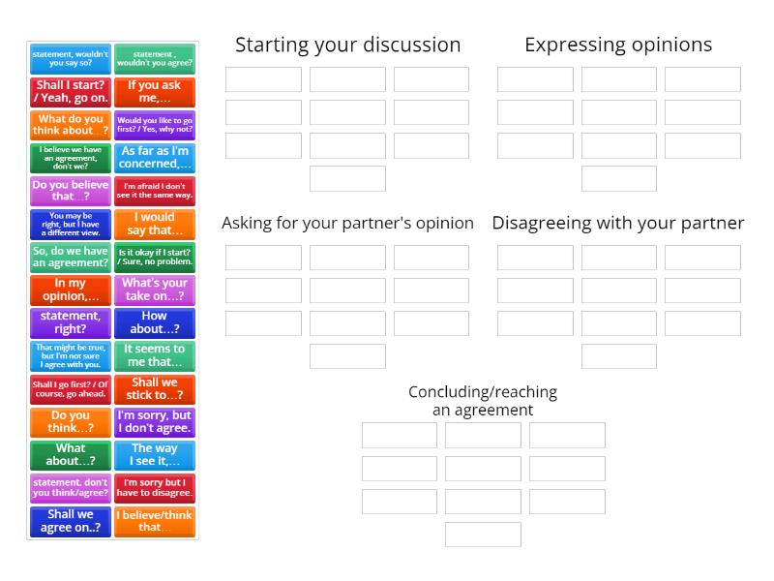This screenshot has width=774, height=581.
Task: Select the "I'm sorry but I have to disagree." tile
Action: [x=155, y=488]
